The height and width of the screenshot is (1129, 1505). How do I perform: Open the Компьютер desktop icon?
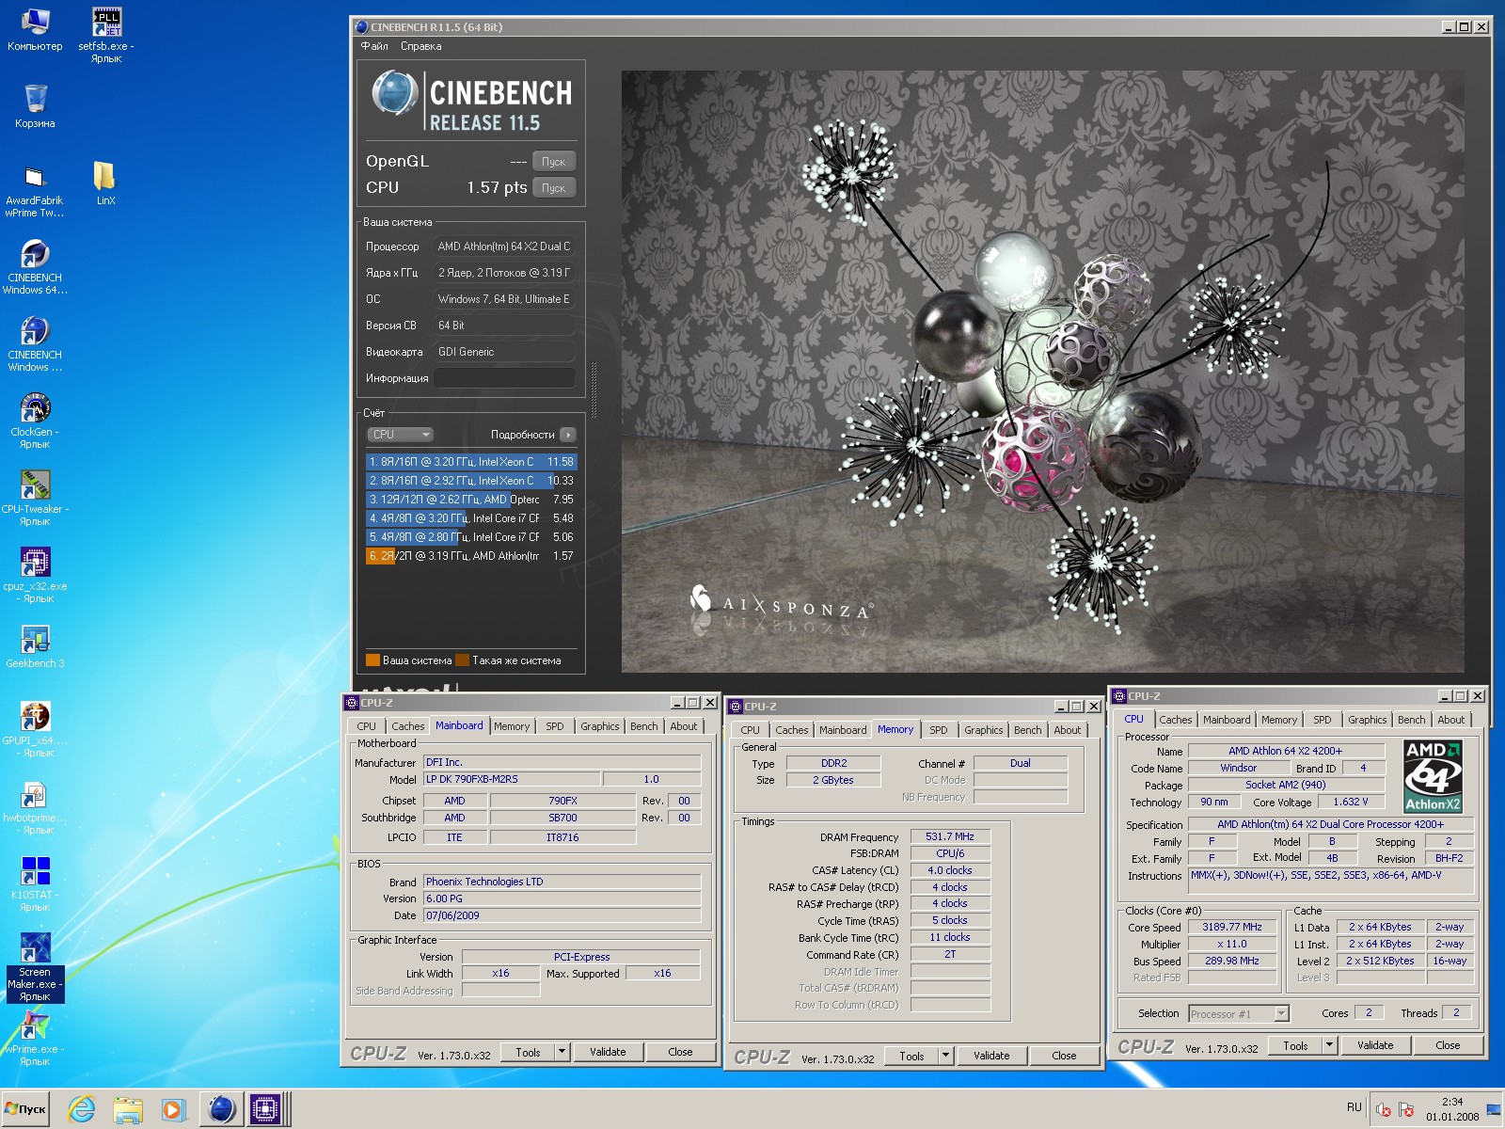35,28
